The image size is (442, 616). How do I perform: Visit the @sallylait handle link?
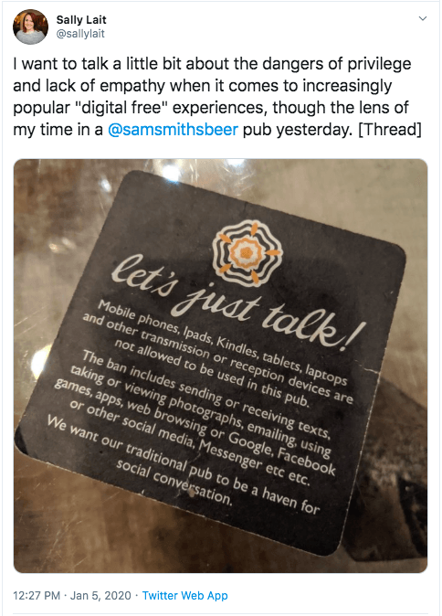click(80, 34)
